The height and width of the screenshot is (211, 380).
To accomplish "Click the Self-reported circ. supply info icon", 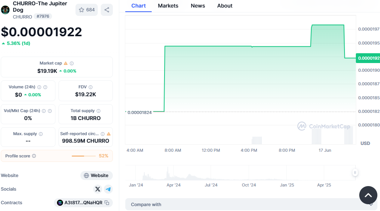I will (x=103, y=134).
